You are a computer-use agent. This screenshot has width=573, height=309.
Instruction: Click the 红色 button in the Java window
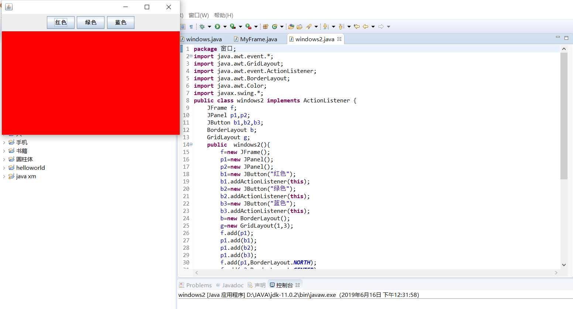(61, 22)
